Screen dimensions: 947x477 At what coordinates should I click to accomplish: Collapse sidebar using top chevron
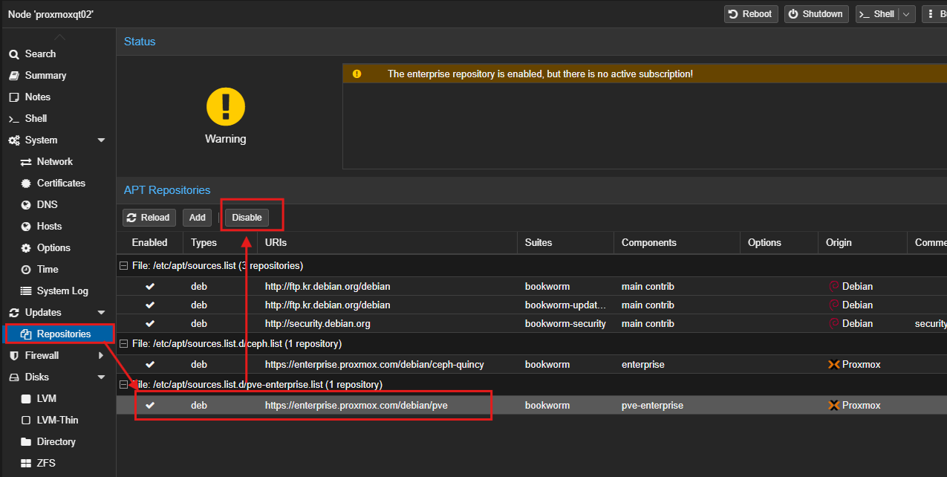pyautogui.click(x=59, y=36)
